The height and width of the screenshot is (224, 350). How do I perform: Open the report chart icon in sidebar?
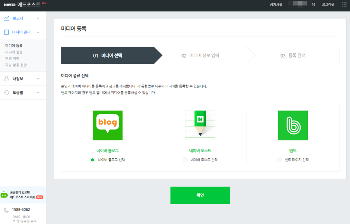pos(7,18)
